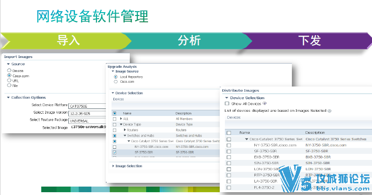Click Select Image Version field 12.2.35-SES
The image size is (372, 195).
(x=87, y=114)
